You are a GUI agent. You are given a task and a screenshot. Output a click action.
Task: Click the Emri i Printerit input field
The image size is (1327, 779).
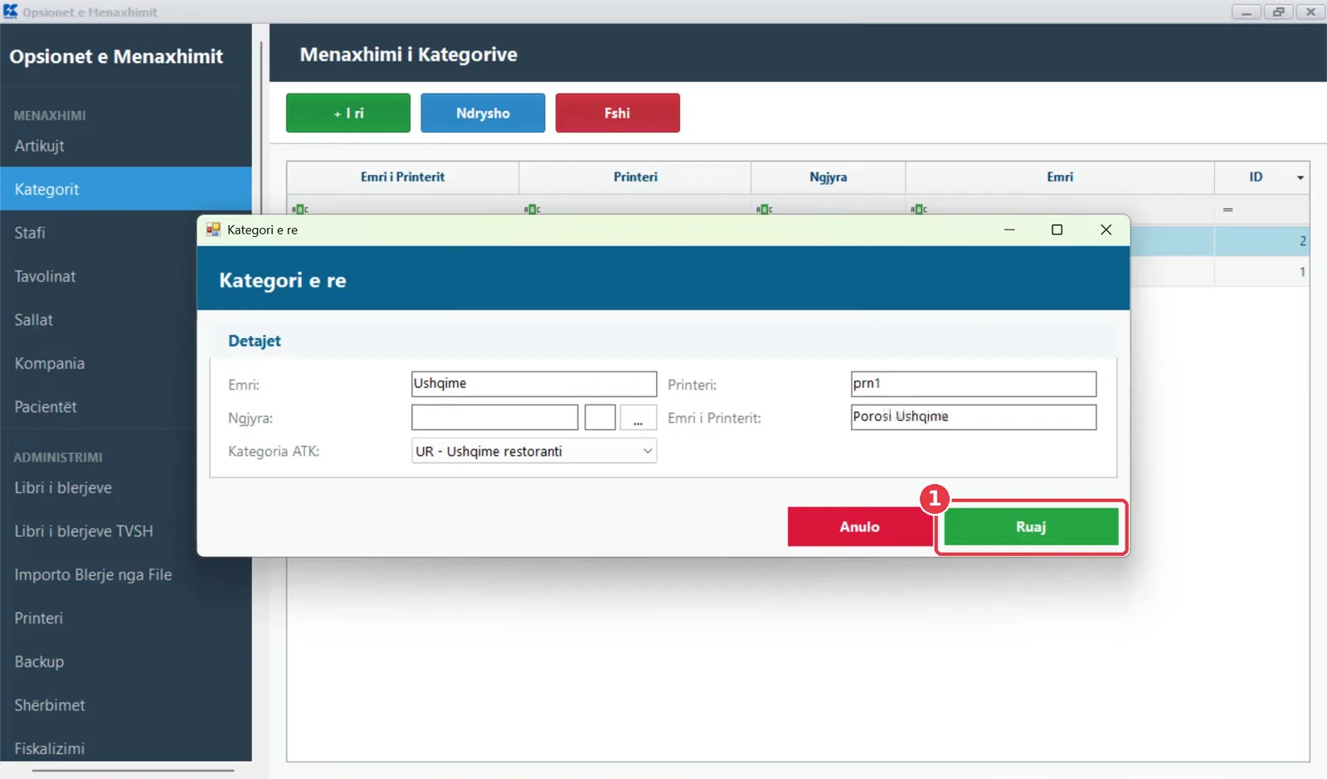[x=974, y=417]
